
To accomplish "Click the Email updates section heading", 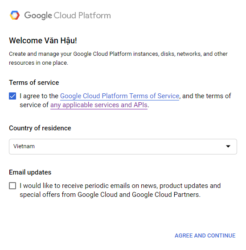I will 30,172.
